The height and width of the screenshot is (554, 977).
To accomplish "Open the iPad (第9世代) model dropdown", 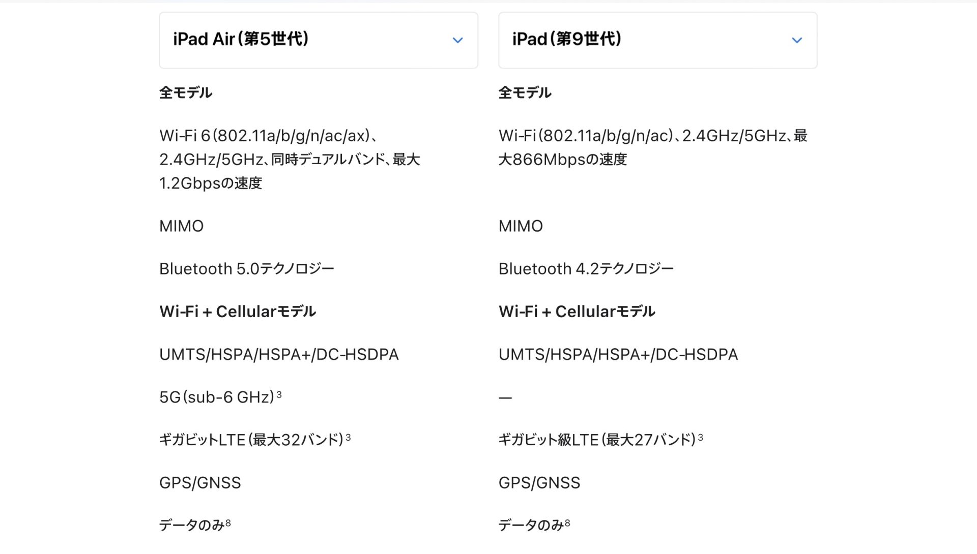I will pos(657,40).
